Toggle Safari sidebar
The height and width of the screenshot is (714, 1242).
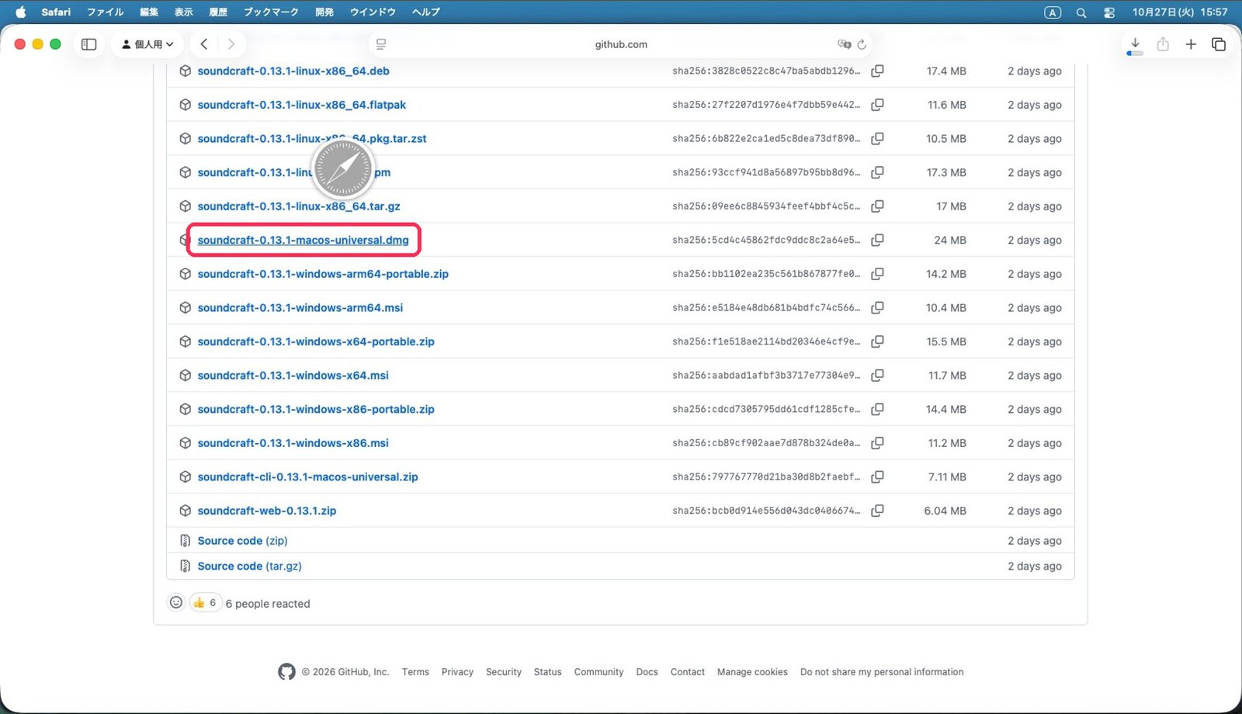[x=89, y=44]
